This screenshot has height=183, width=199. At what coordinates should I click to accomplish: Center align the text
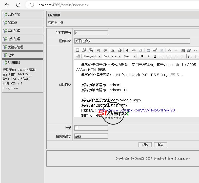click(x=169, y=56)
